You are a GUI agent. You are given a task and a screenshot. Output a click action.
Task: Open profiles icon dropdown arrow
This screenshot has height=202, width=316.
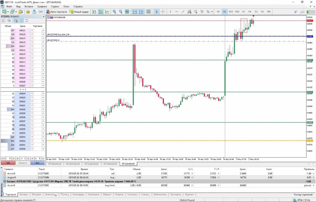tap(16, 12)
